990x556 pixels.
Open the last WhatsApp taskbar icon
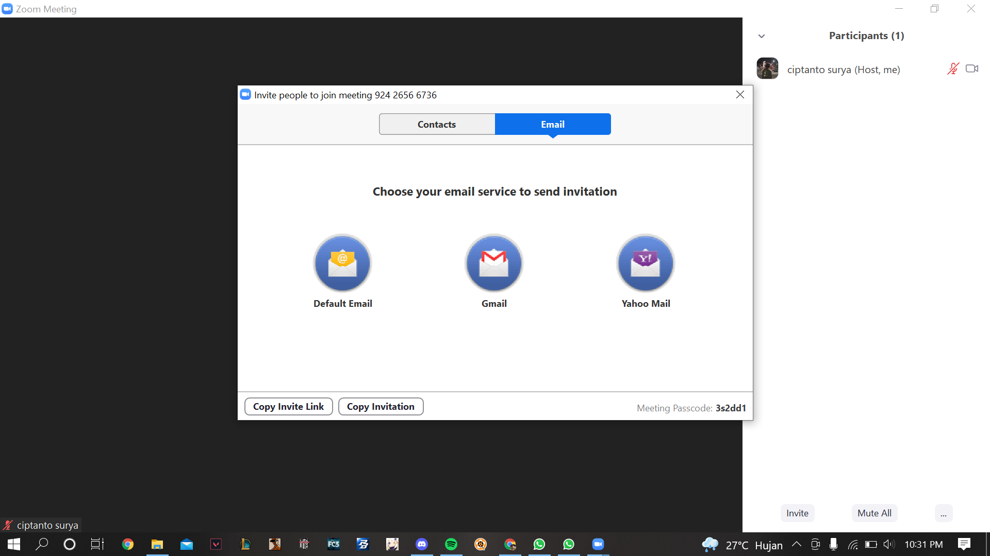(x=569, y=544)
